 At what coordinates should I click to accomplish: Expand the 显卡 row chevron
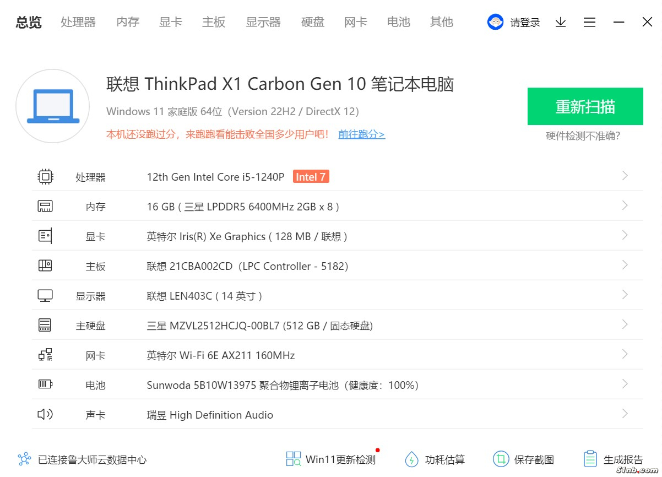click(x=625, y=235)
